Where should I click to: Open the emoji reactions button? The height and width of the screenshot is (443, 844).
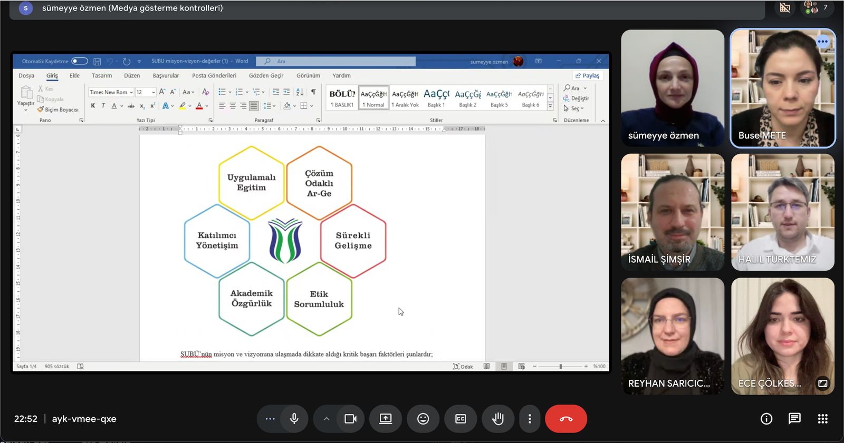[423, 419]
